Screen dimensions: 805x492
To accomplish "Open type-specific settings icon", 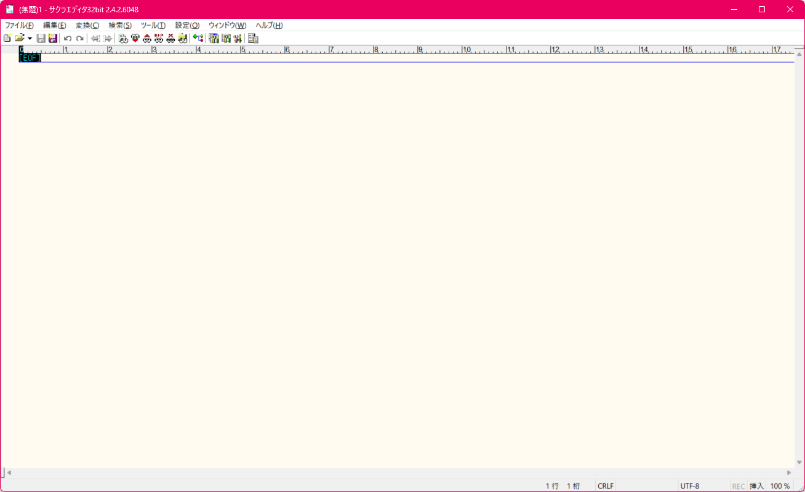I will coord(226,38).
